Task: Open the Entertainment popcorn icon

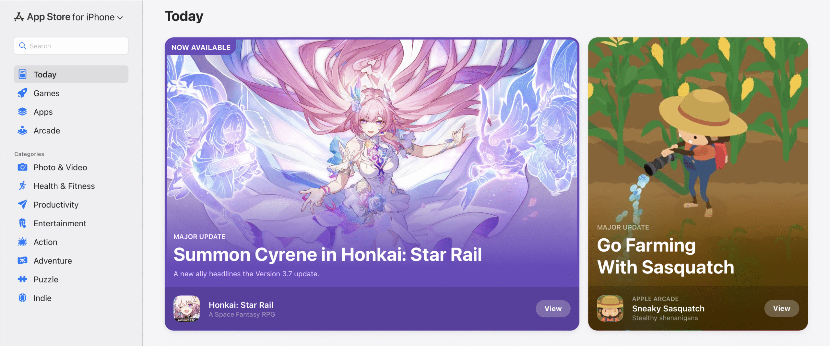Action: coord(22,223)
